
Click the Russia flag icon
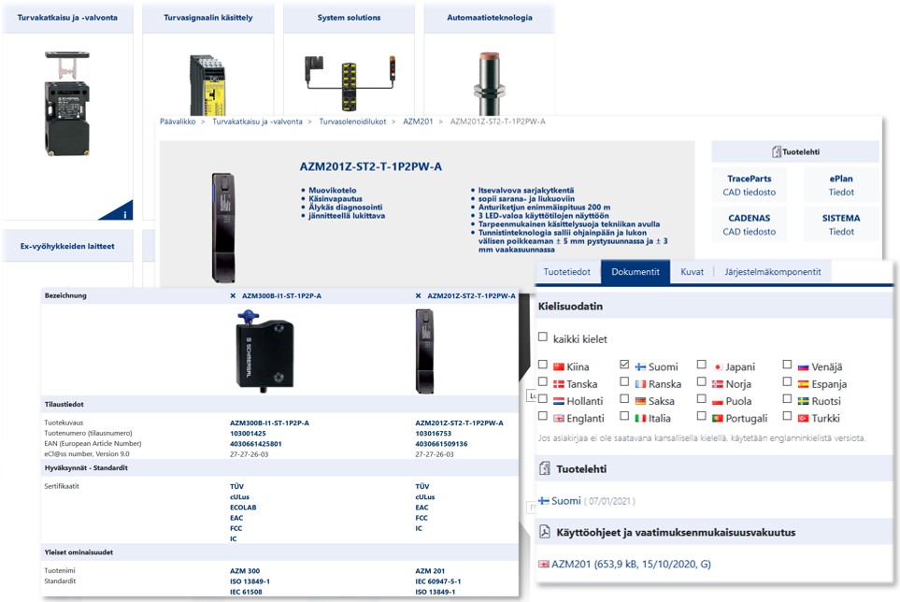point(804,367)
